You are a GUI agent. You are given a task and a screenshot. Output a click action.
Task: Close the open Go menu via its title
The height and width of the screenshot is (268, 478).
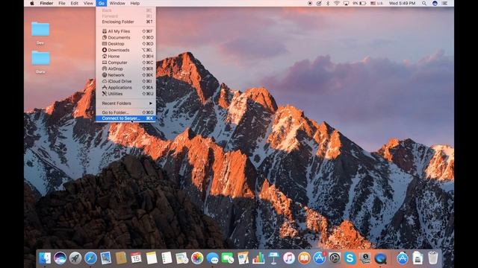[102, 3]
